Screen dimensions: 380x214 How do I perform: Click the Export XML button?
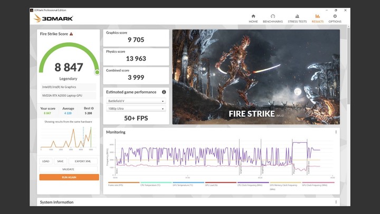pyautogui.click(x=83, y=161)
